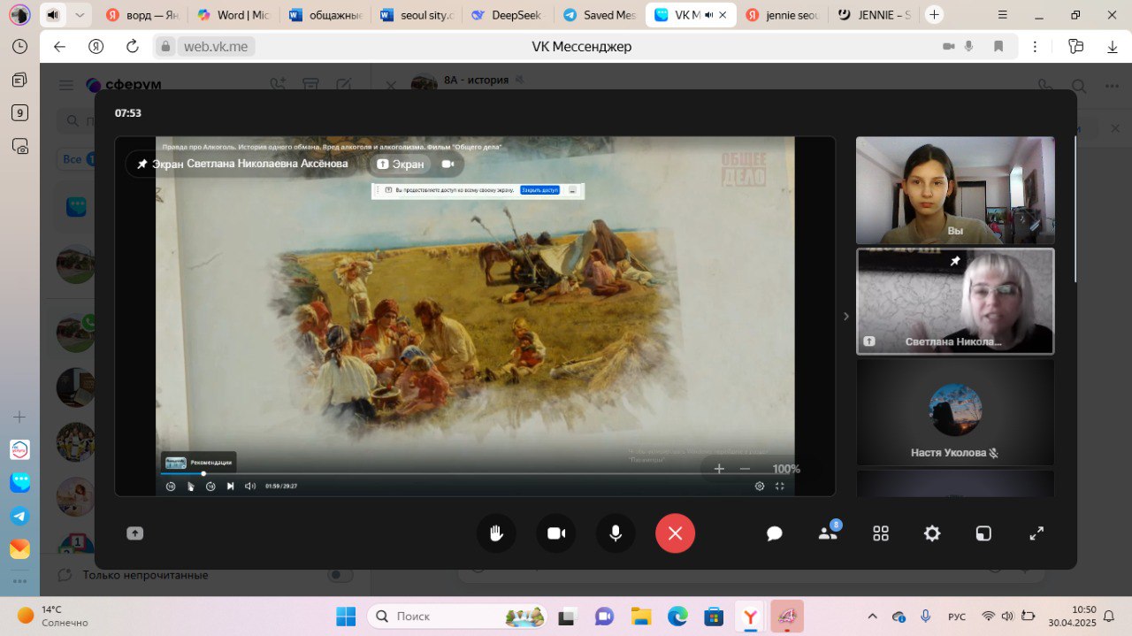Close the VK Мессенджер tab
The height and width of the screenshot is (636, 1132).
(723, 15)
